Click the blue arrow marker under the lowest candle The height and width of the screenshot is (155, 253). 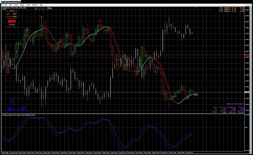pyautogui.click(x=169, y=106)
